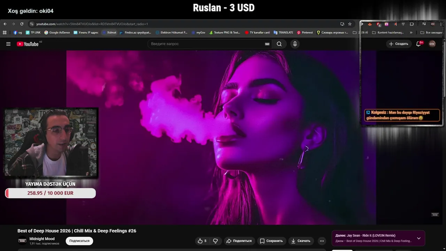
Task: Click the Подписаться subscribe button
Action: 79,241
